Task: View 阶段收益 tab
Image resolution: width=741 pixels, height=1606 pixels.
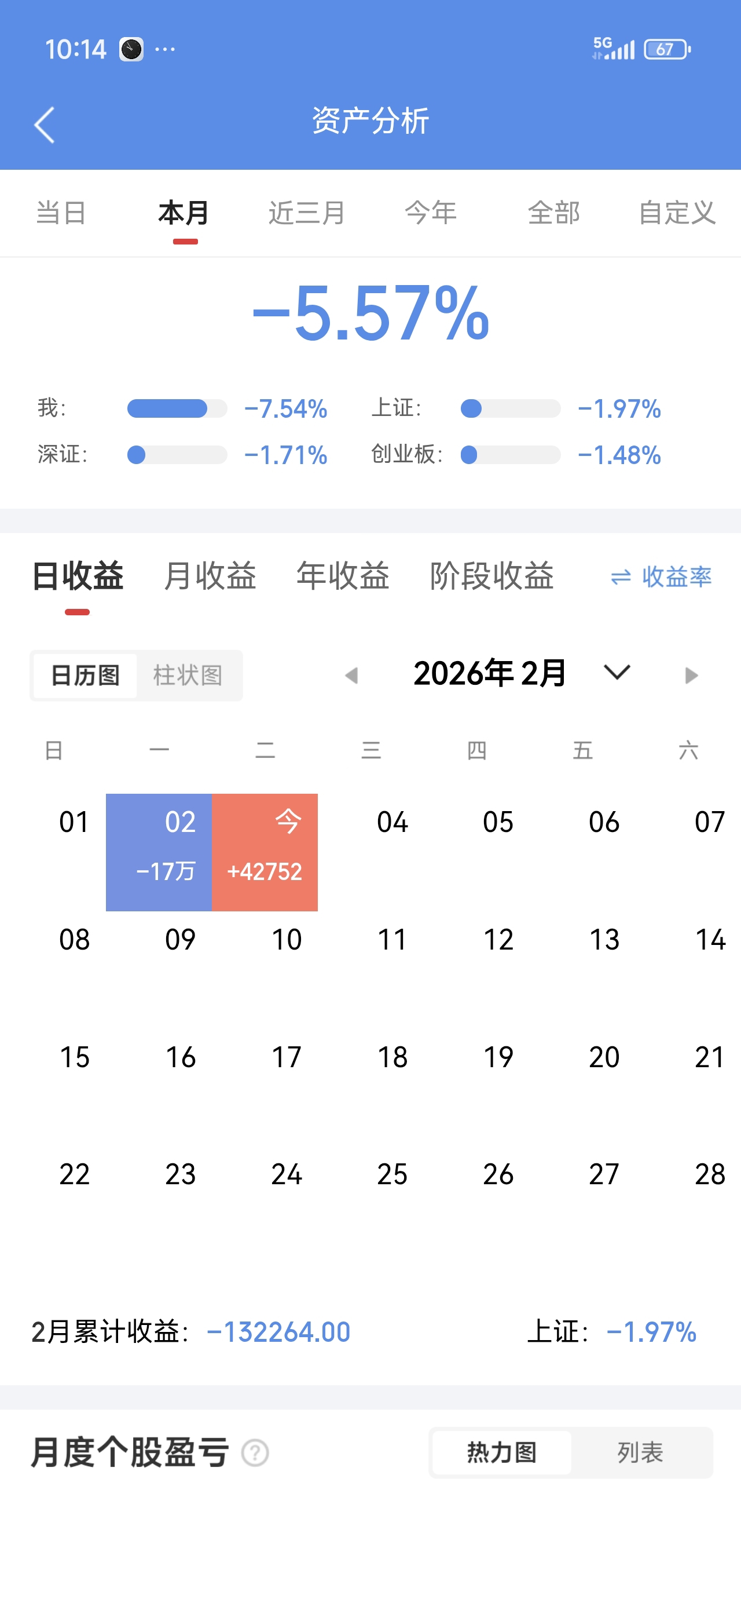Action: pos(491,575)
